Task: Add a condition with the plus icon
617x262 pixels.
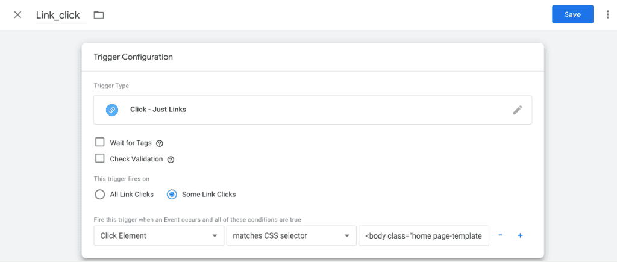Action: [x=520, y=235]
